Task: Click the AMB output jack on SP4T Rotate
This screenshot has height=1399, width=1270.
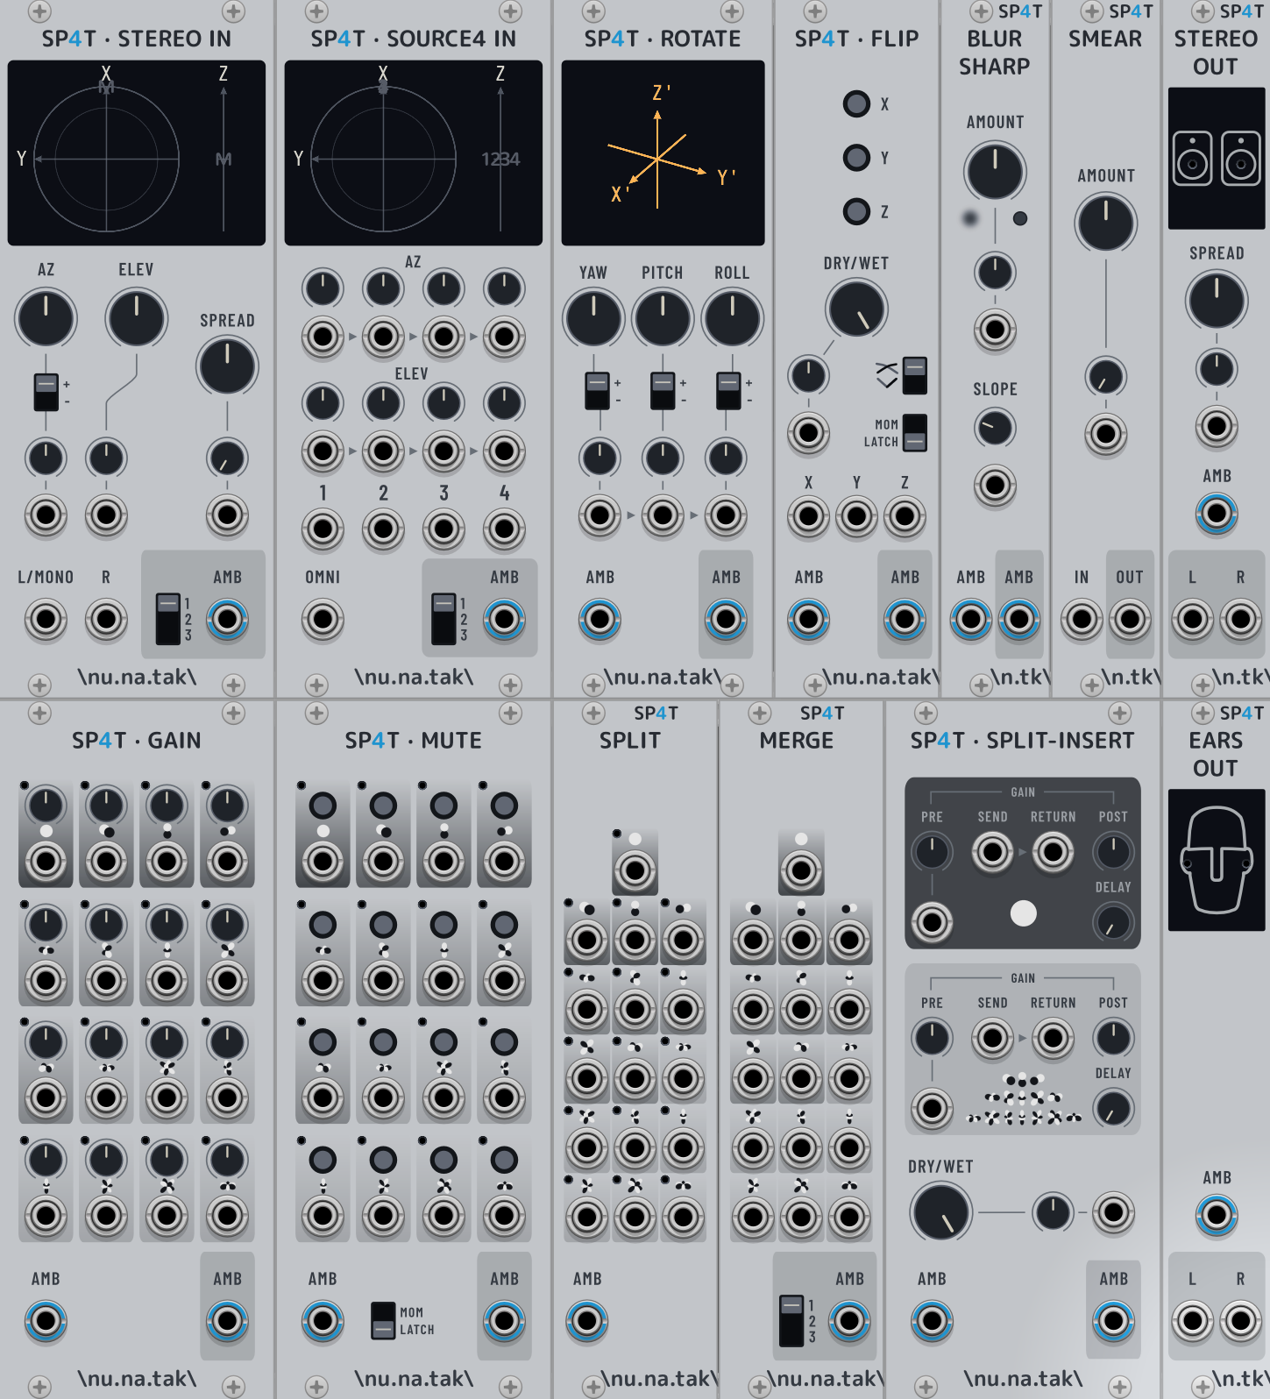Action: (726, 619)
